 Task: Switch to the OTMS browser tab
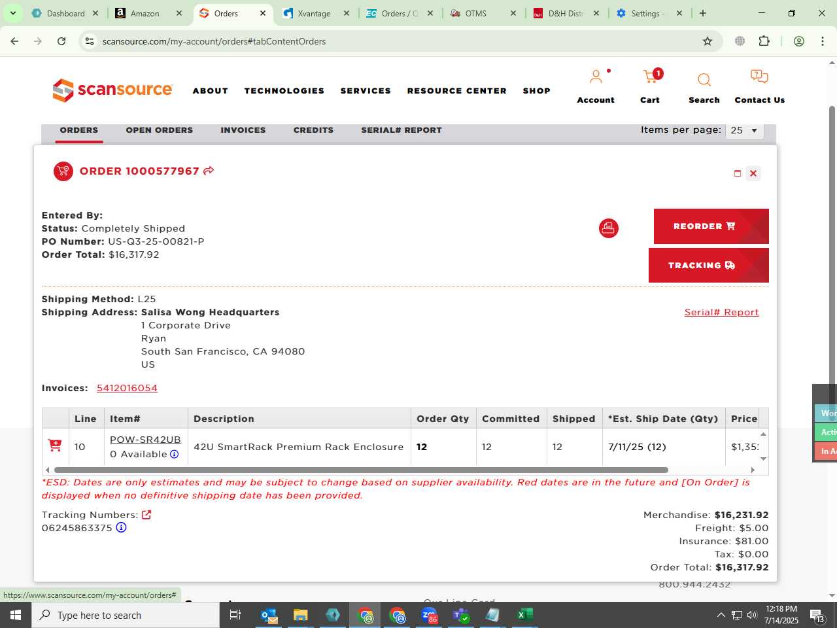coord(483,13)
